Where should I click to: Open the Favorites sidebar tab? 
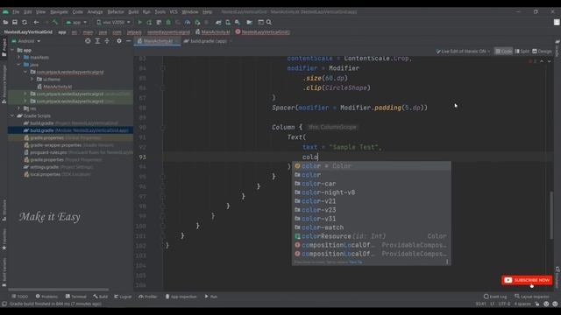click(x=4, y=239)
